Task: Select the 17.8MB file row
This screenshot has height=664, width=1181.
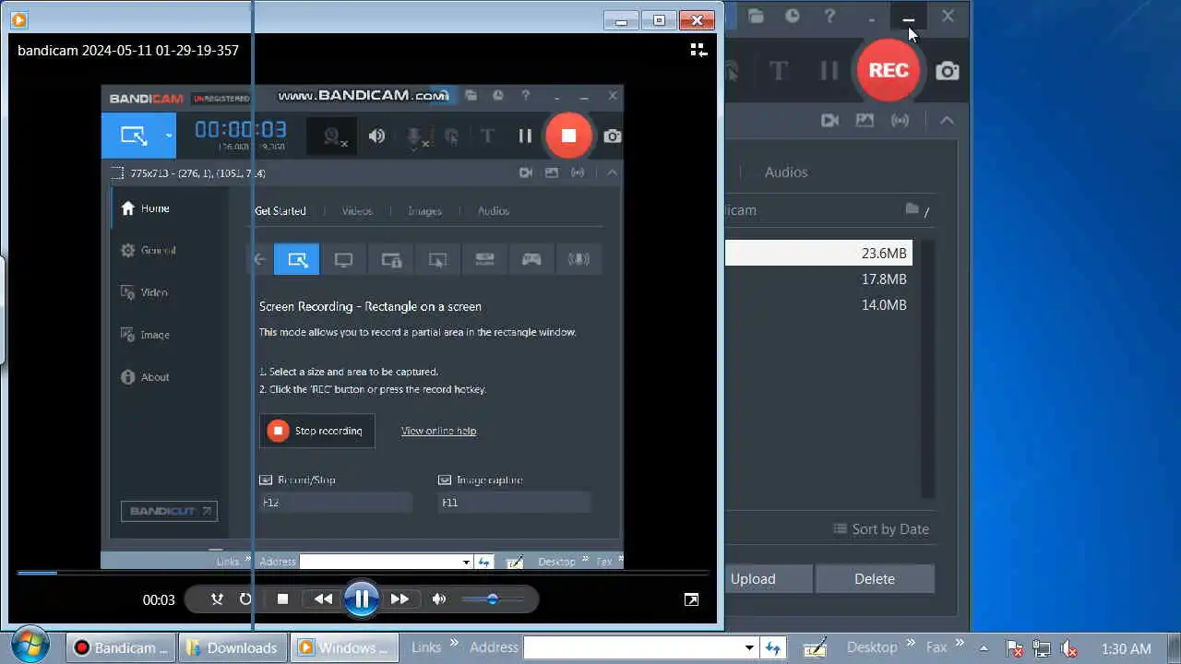Action: click(818, 279)
